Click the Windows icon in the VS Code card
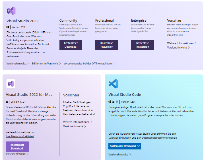 pyautogui.click(x=110, y=102)
